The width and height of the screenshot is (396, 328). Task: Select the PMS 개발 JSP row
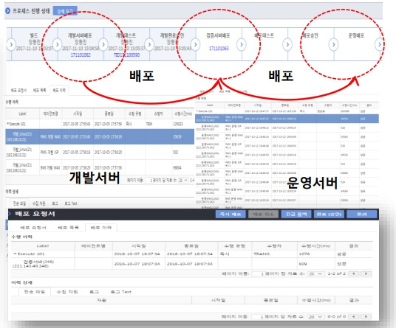100,152
